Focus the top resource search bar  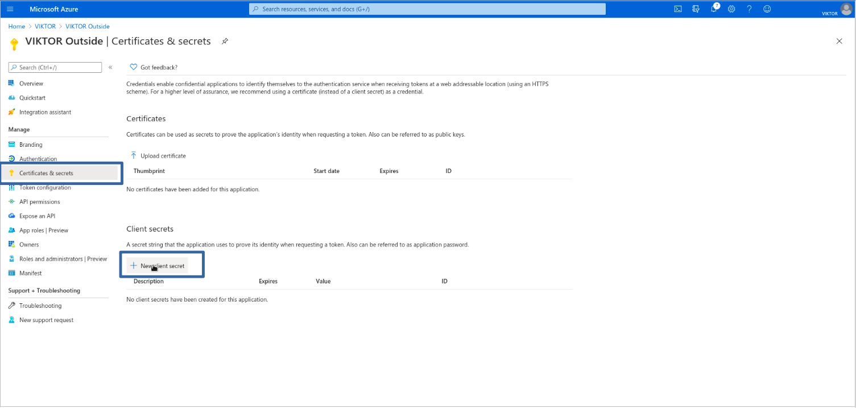[x=427, y=9]
